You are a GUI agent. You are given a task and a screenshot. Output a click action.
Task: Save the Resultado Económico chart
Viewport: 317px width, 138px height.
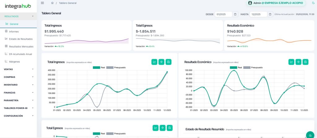coord(305,62)
